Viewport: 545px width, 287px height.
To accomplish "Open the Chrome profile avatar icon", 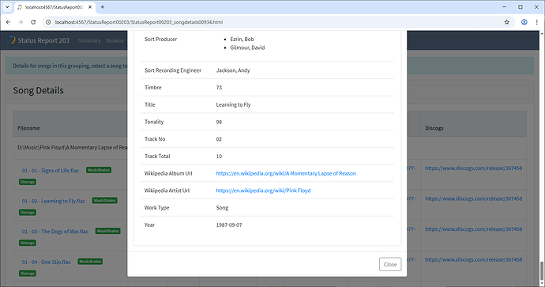I will pos(524,22).
